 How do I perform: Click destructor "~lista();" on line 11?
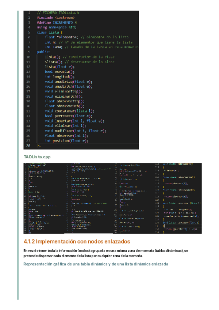54,62
